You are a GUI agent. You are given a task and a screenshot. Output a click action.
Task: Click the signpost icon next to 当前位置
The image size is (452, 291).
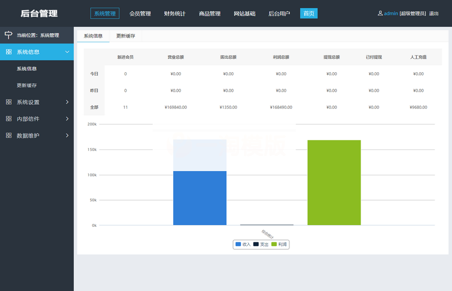point(8,35)
